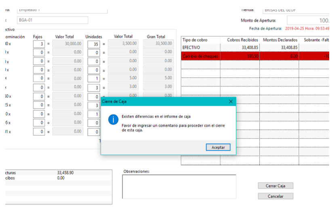Click 33,408.85 under Montos Declarados
This screenshot has height=211, width=332.
tap(289, 47)
